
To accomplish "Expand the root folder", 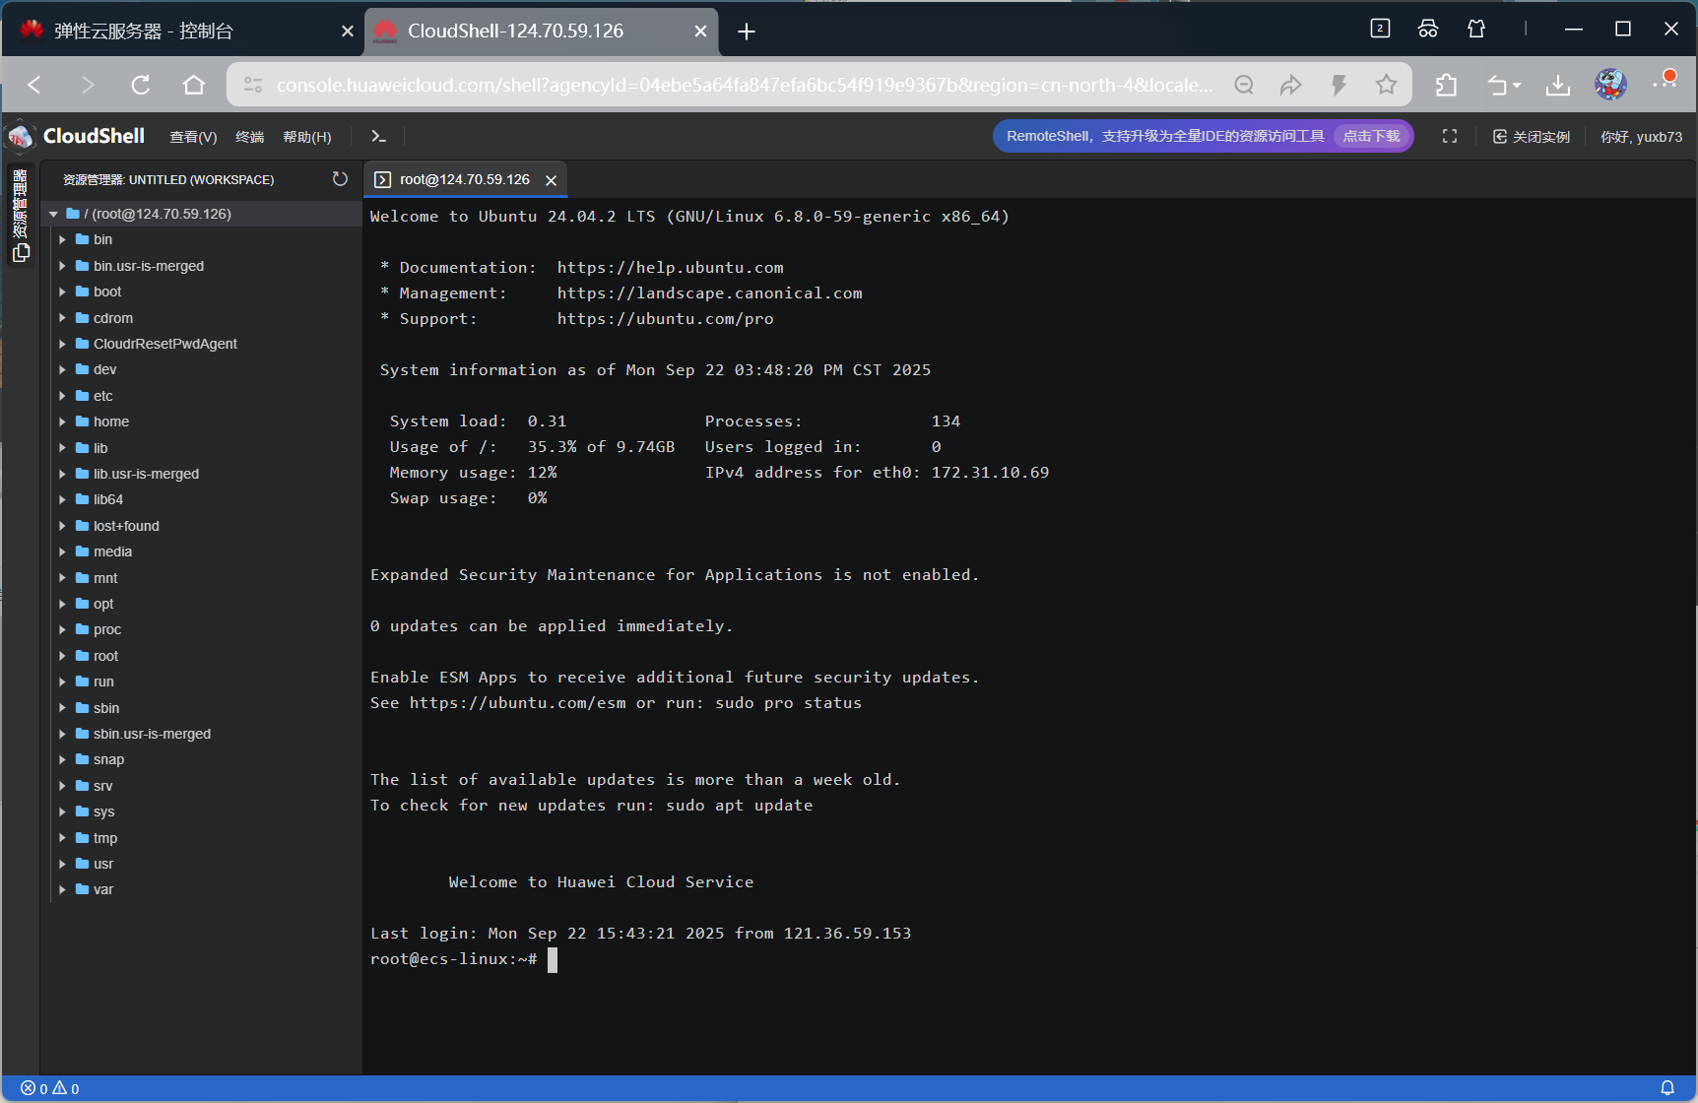I will tap(62, 656).
